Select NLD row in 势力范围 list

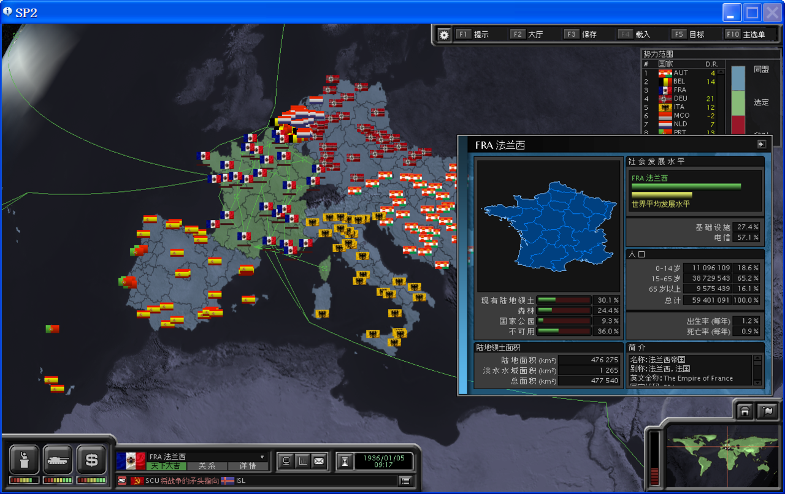point(680,124)
